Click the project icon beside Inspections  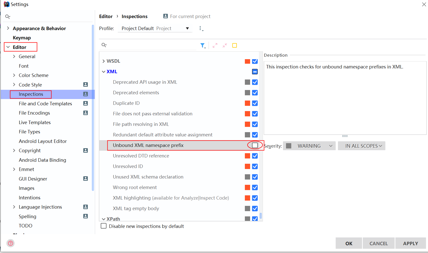[x=86, y=94]
